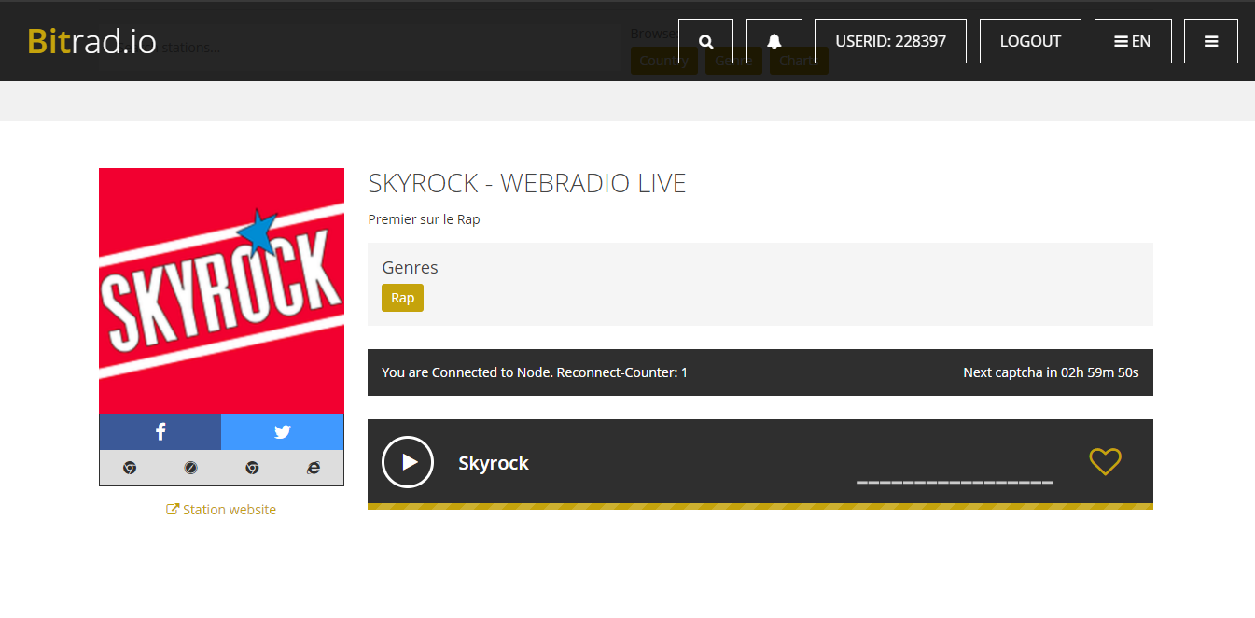The width and height of the screenshot is (1255, 618).
Task: Open notifications bell
Action: pos(774,41)
